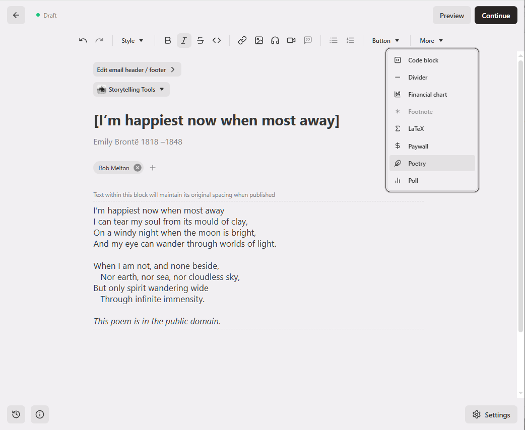525x430 pixels.
Task: Redo the last undone edit
Action: coord(99,40)
